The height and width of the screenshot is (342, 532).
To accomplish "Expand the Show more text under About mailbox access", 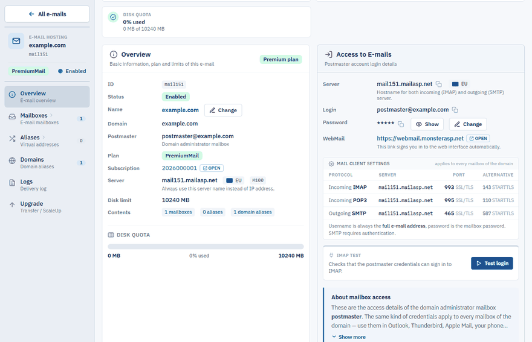I will point(349,337).
